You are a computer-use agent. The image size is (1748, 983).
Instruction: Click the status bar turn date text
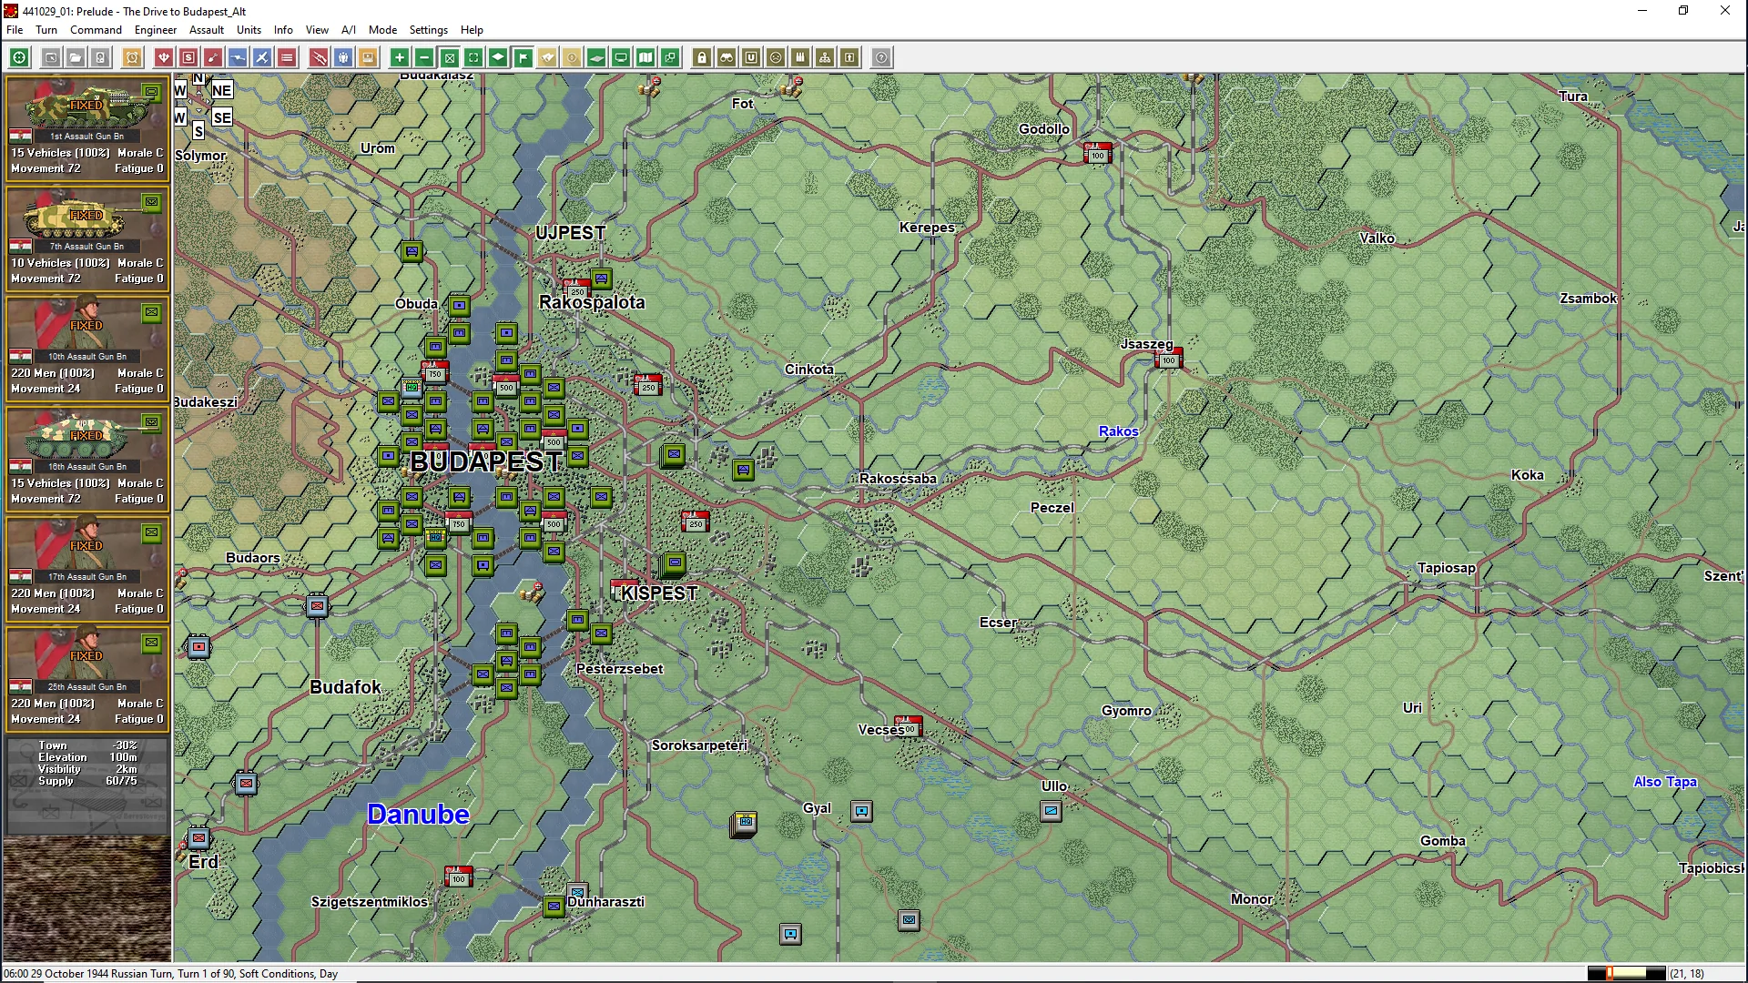(x=170, y=973)
